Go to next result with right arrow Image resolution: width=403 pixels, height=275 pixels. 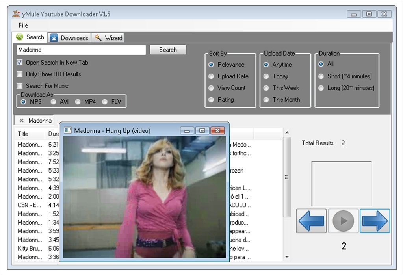(x=375, y=221)
